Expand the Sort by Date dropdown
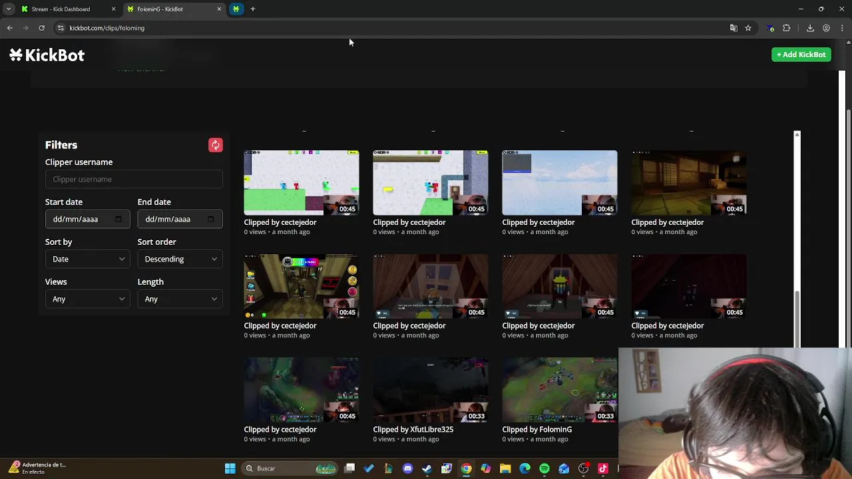The height and width of the screenshot is (479, 852). pyautogui.click(x=87, y=259)
